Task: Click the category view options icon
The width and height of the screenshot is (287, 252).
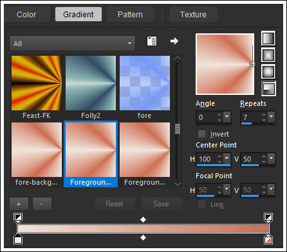Action: pyautogui.click(x=152, y=41)
